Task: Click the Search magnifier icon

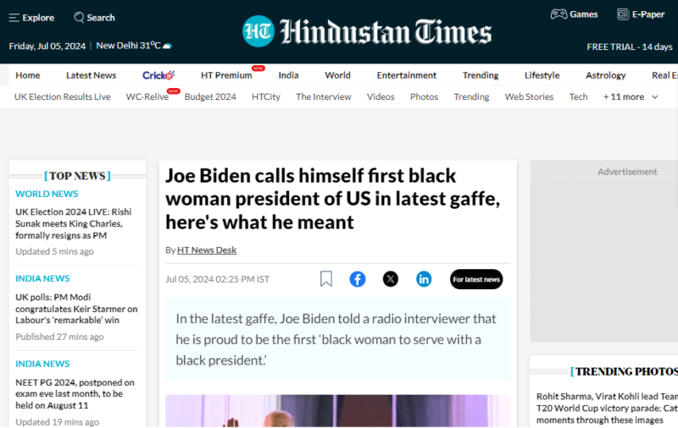Action: pos(79,17)
